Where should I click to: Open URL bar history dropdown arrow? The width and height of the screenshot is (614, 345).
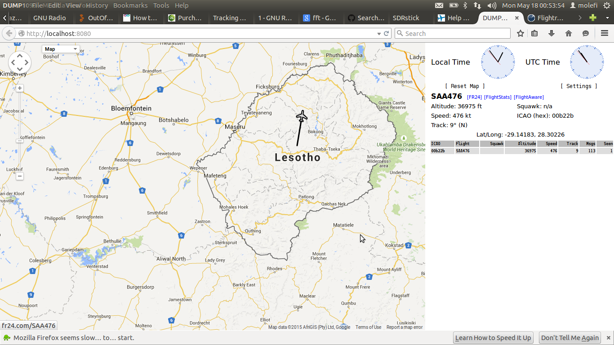(x=378, y=33)
